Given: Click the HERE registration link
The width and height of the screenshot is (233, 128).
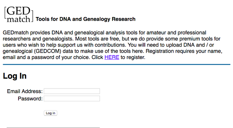Looking at the screenshot, I should click(112, 57).
